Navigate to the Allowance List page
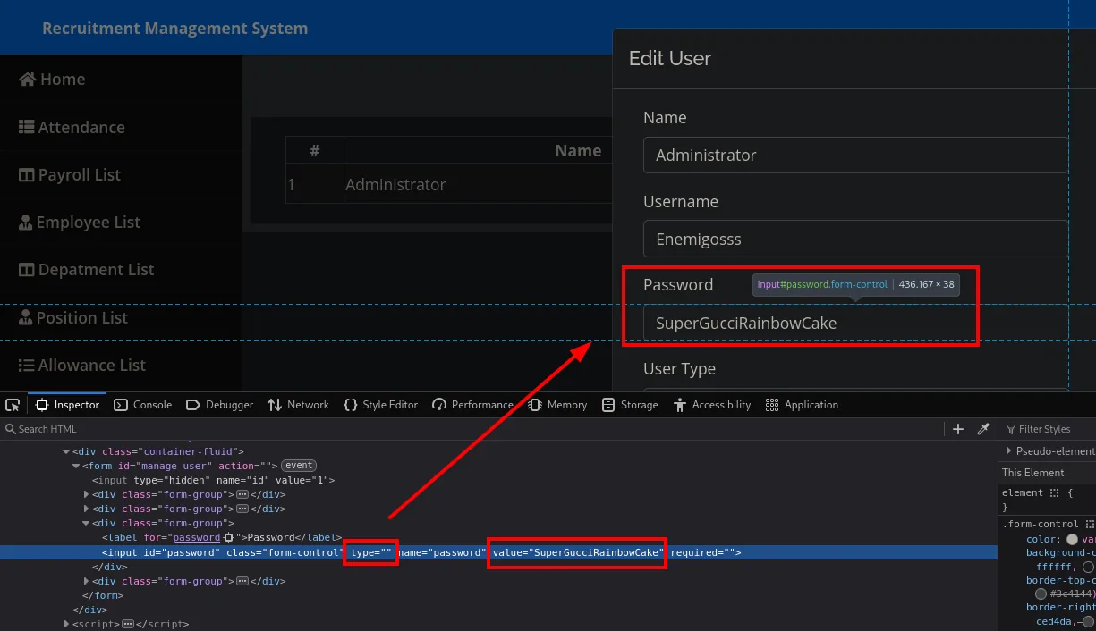1096x631 pixels. point(82,366)
